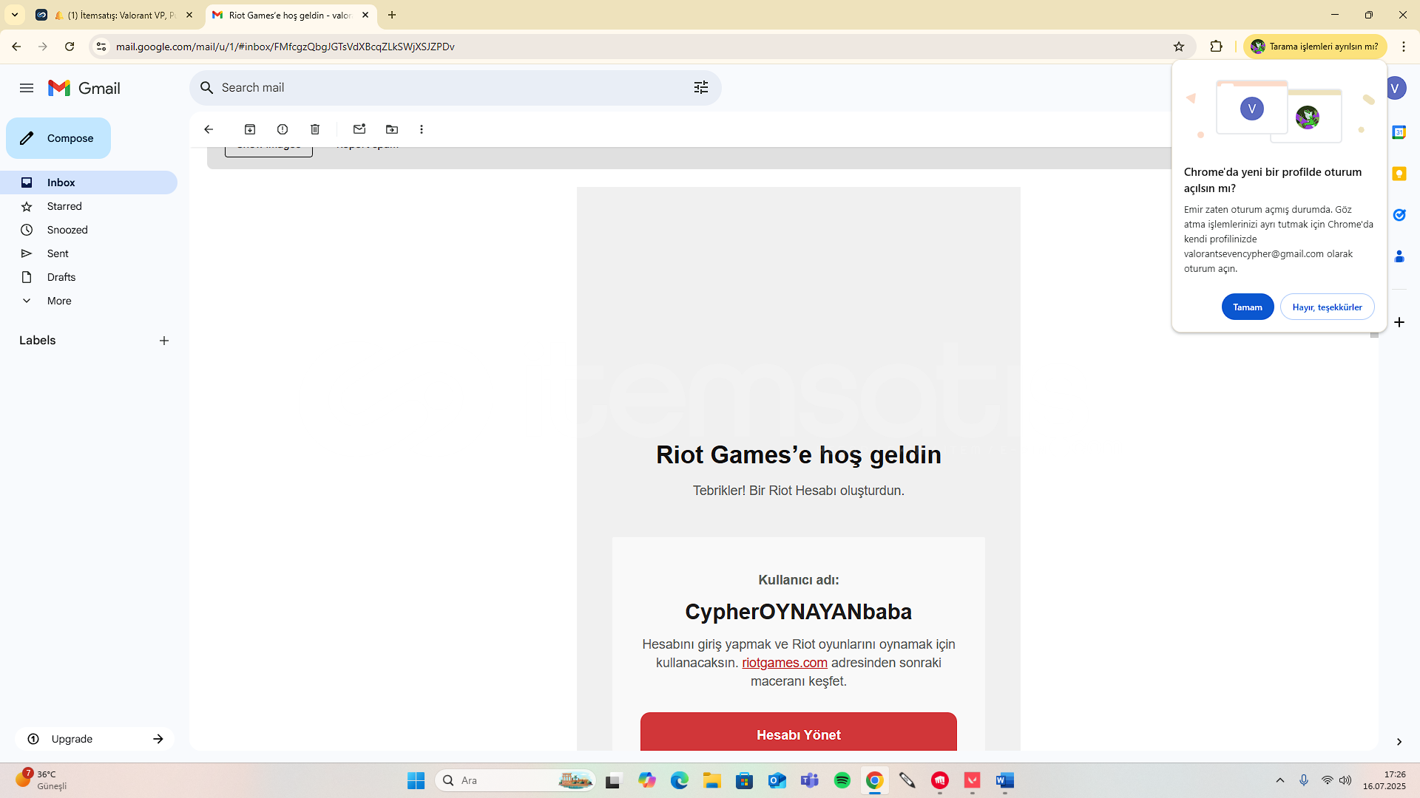This screenshot has height=798, width=1420.
Task: Show hidden tray icons chevron
Action: coord(1280,780)
